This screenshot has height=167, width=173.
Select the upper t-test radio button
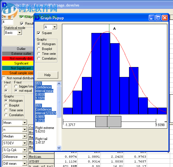[x=6, y=86]
